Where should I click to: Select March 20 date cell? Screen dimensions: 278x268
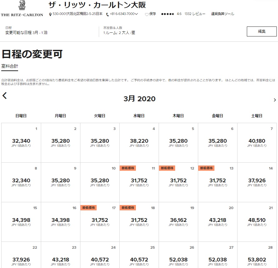click(218, 222)
